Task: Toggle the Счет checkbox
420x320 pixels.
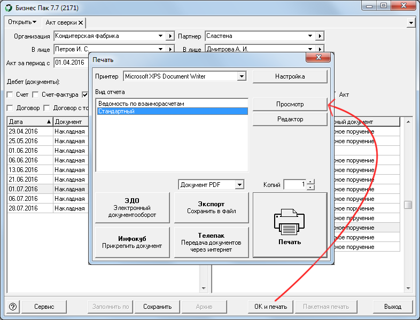Action: coord(10,95)
